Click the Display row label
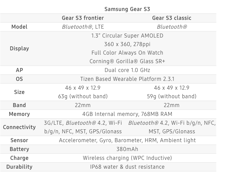This screenshot has width=227, height=176. coord(19,48)
